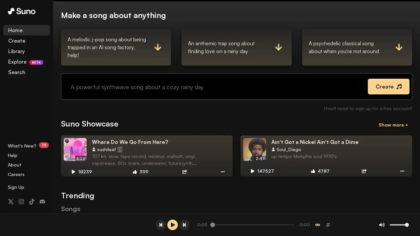This screenshot has height=236, width=420.
Task: Use the psychedelic classical song prompt arrow
Action: (x=399, y=47)
